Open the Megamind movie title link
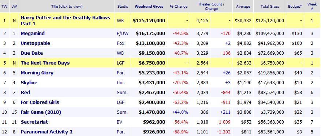 tap(33, 34)
